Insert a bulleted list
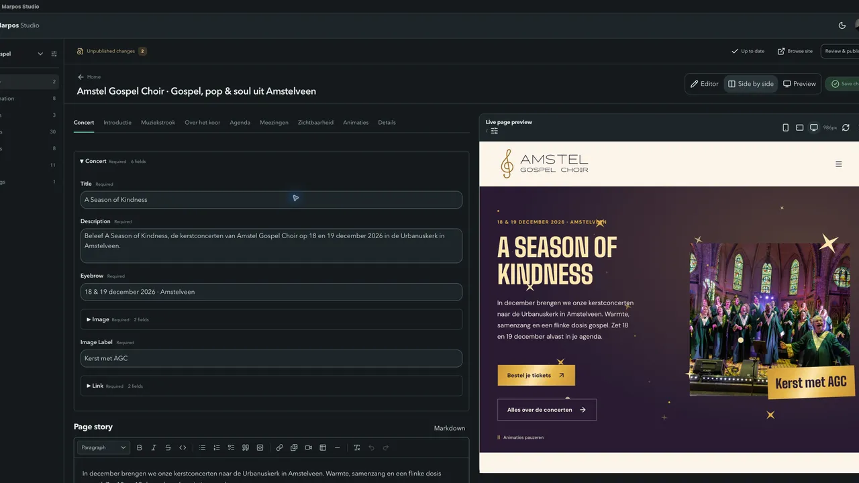The image size is (859, 483). (202, 447)
